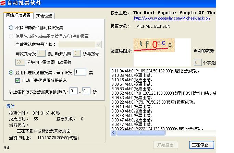Click the 每次拨号投 vote count field

41,53
